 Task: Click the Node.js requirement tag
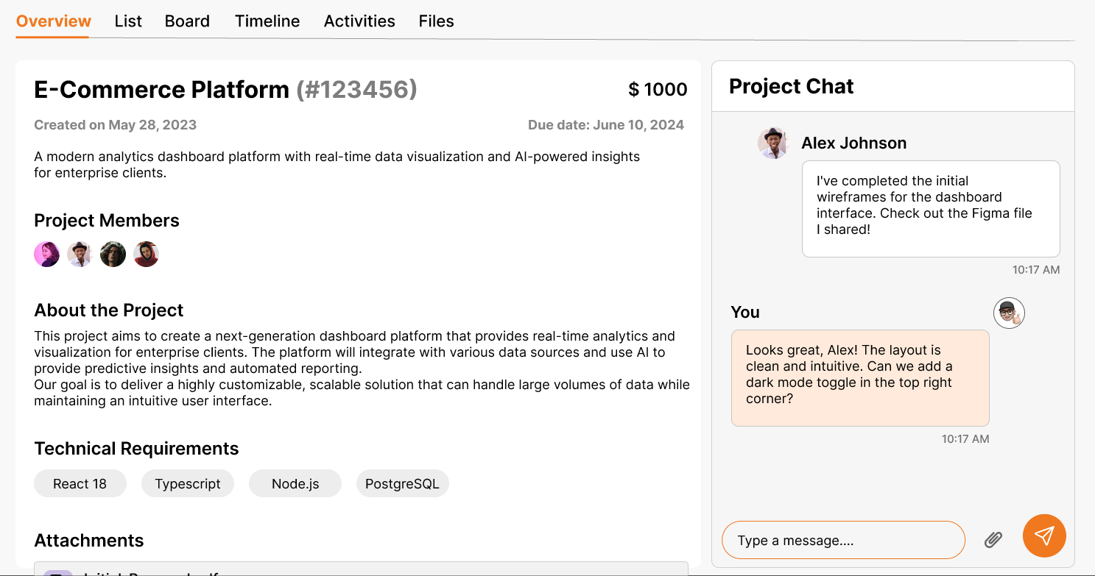295,483
